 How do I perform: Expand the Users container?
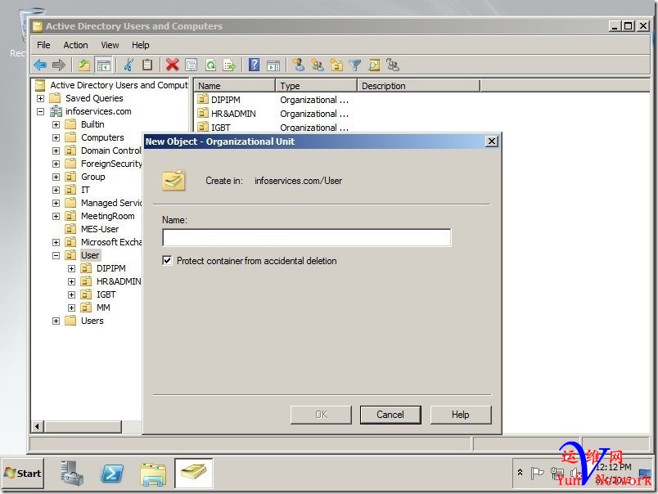pos(56,321)
